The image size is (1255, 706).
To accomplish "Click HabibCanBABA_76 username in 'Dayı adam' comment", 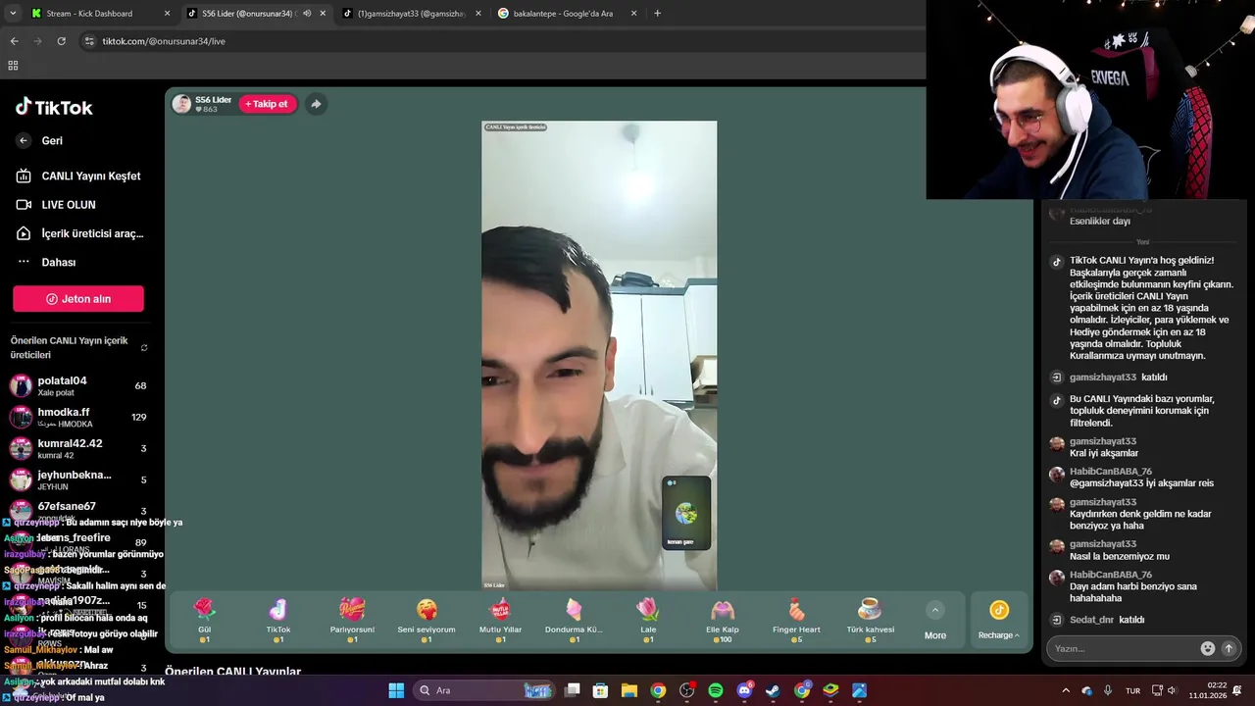I will (x=1111, y=575).
